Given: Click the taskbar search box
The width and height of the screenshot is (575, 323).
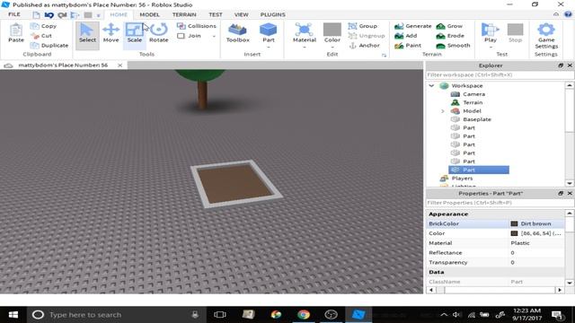Looking at the screenshot, I should pos(117,315).
